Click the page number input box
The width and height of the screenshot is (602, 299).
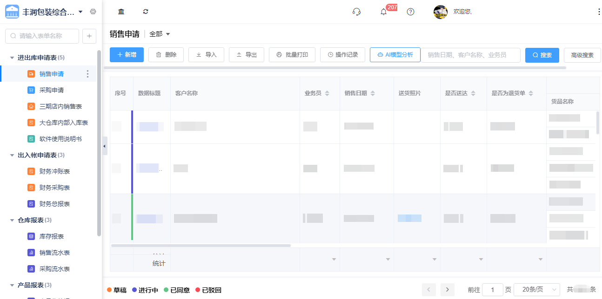pos(493,289)
